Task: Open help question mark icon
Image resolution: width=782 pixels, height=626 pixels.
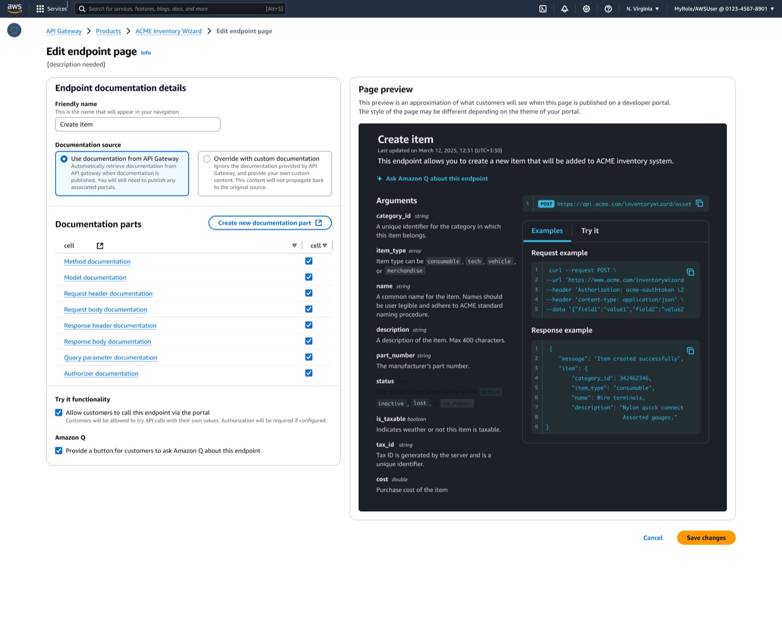Action: click(608, 9)
